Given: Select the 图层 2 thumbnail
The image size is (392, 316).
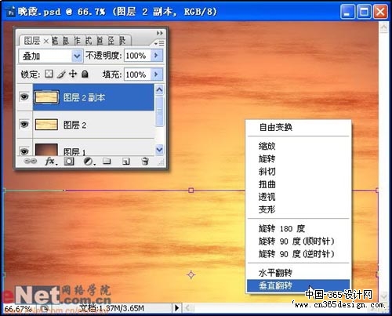Looking at the screenshot, I should point(46,125).
